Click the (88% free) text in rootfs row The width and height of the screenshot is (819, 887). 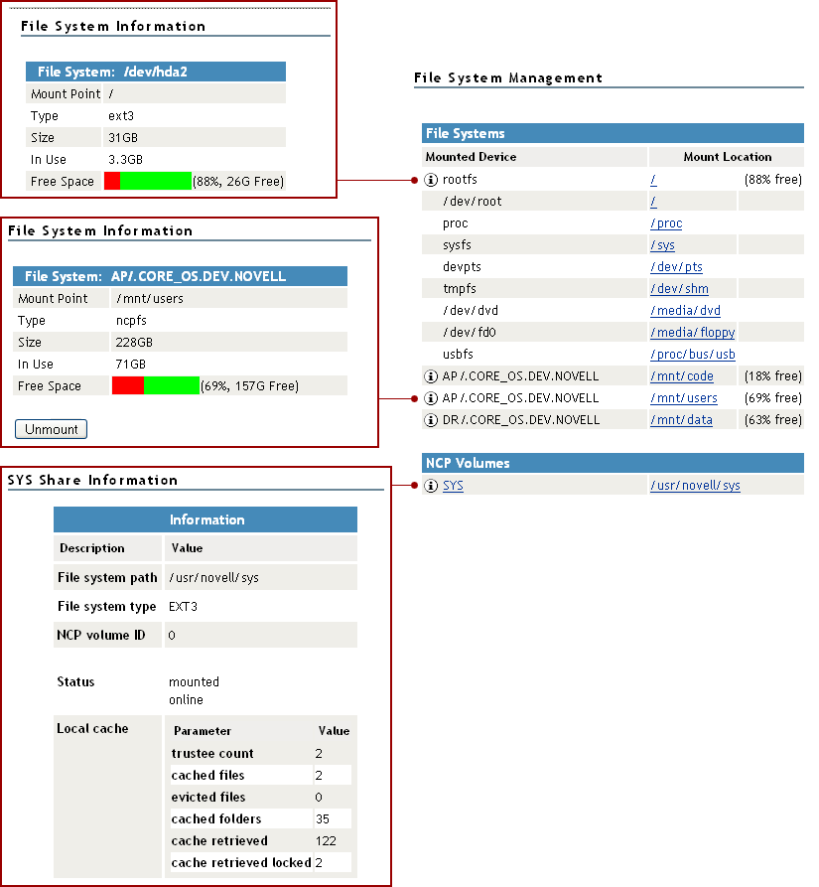click(x=772, y=180)
